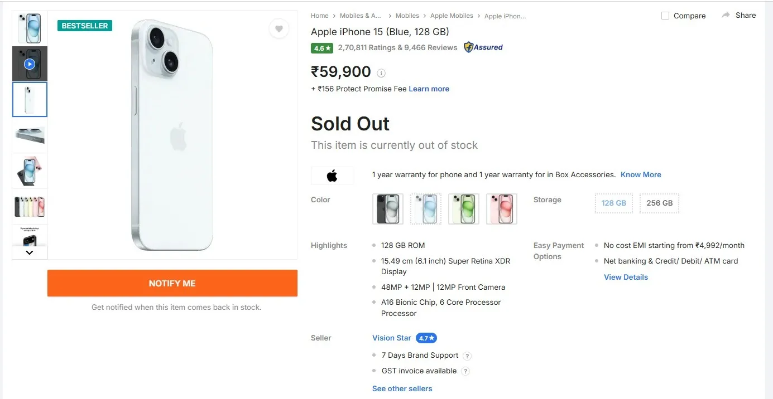Play the product video thumbnail
Screen dimensions: 773x399
tap(30, 64)
